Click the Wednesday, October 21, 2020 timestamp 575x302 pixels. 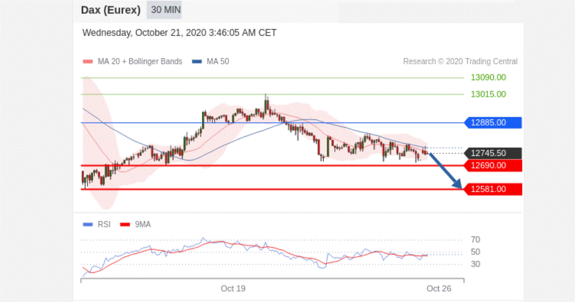pos(179,32)
